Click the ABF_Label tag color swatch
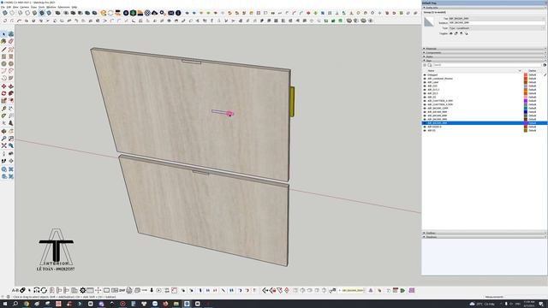 point(525,82)
